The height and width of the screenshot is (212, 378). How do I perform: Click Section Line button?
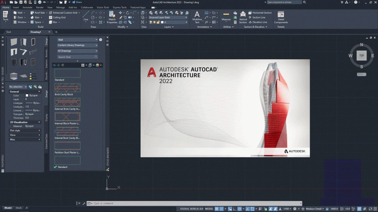(257, 17)
